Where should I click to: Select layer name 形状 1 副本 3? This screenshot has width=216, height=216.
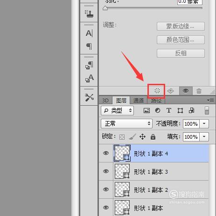(151, 172)
